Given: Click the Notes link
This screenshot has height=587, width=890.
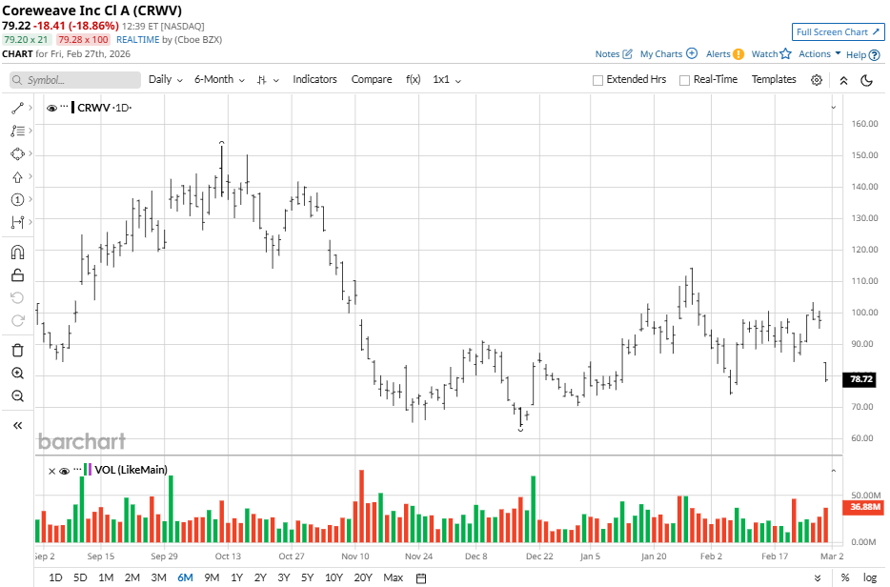Looking at the screenshot, I should [x=607, y=54].
